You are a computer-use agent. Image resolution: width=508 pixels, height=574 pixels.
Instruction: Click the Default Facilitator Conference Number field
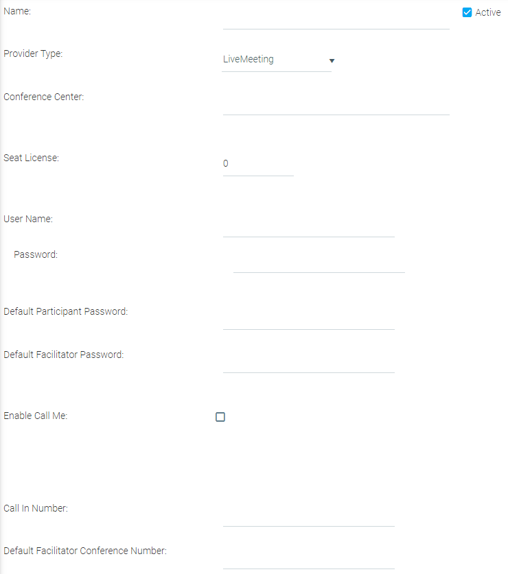pyautogui.click(x=308, y=560)
